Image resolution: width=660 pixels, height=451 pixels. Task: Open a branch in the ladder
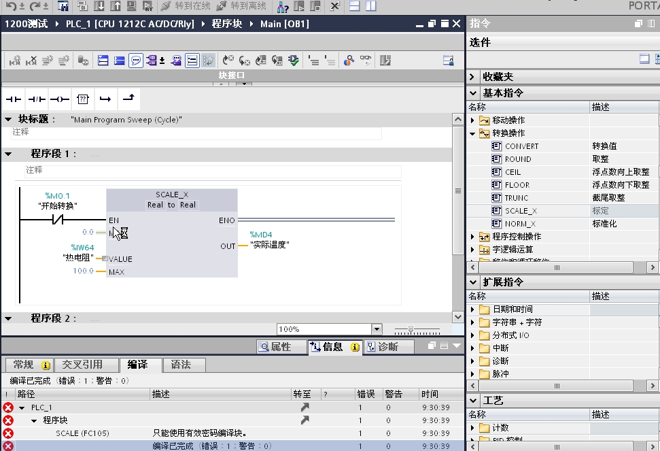pos(105,99)
